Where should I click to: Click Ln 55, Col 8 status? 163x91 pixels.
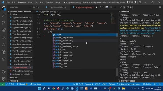(x=78, y=84)
